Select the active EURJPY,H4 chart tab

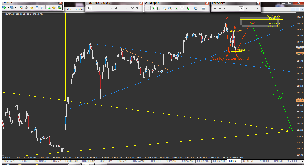pyautogui.click(x=235, y=161)
